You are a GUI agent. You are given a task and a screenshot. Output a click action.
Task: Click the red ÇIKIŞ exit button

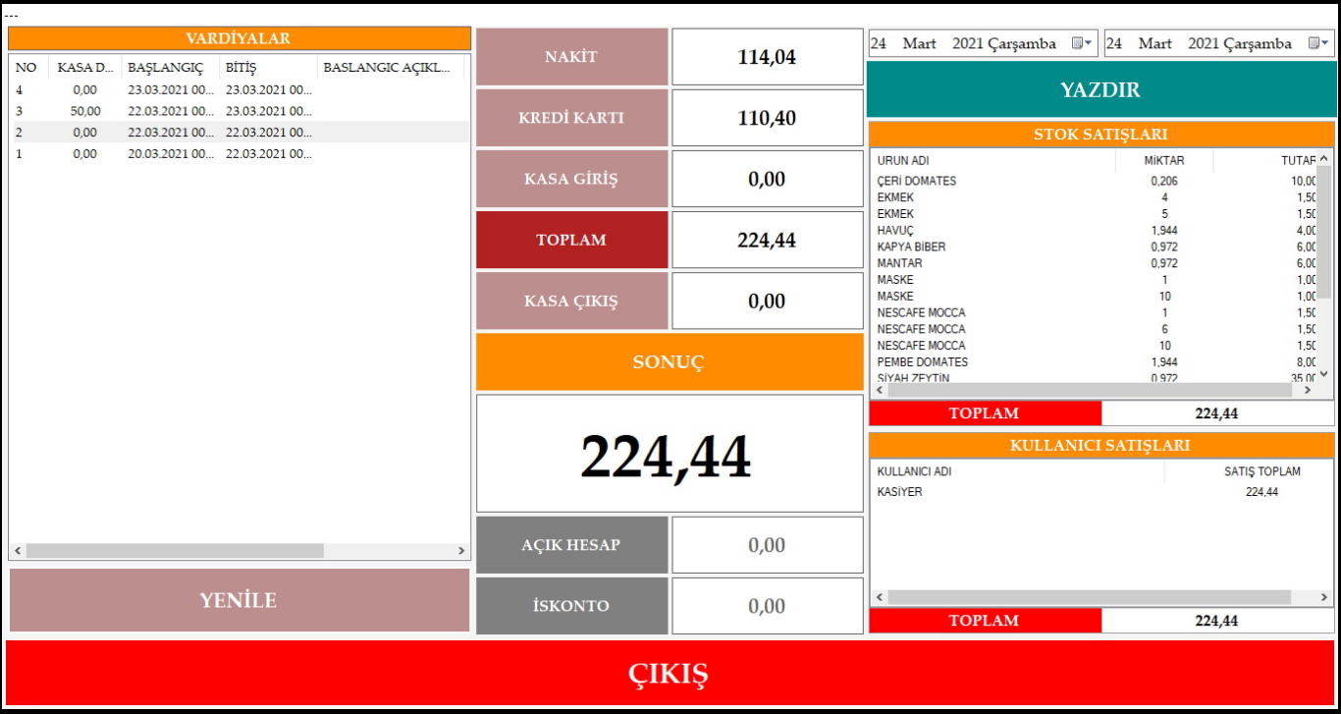pos(670,674)
